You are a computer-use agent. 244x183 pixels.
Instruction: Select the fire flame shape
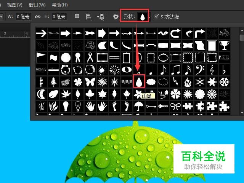tap(188, 82)
